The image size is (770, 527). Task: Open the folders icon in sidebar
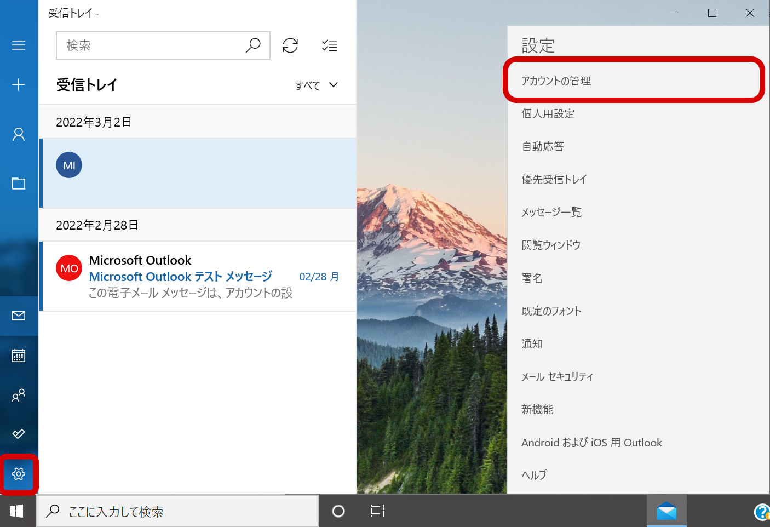click(19, 184)
